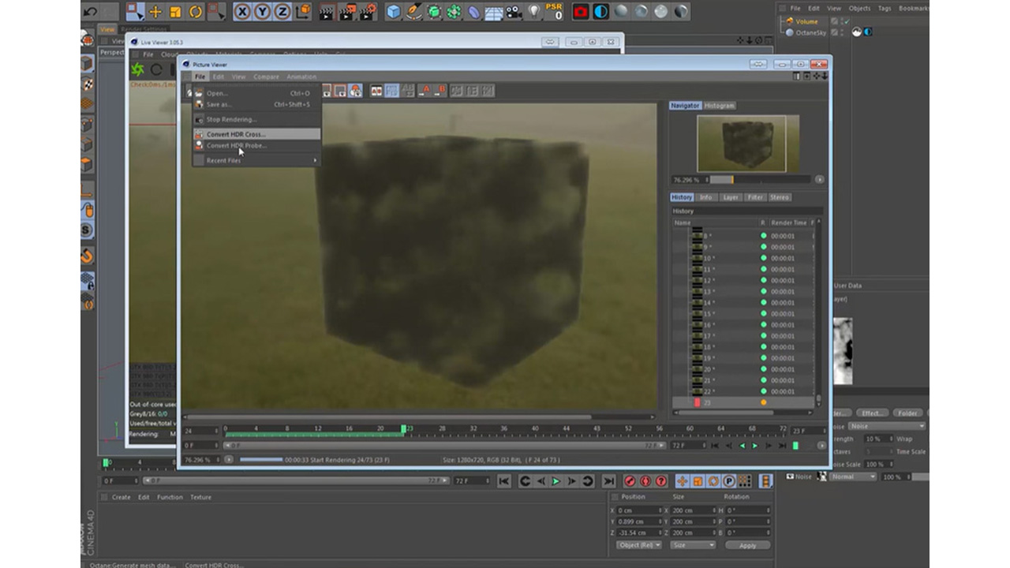Open the Size dropdown in coordinates

[694, 545]
